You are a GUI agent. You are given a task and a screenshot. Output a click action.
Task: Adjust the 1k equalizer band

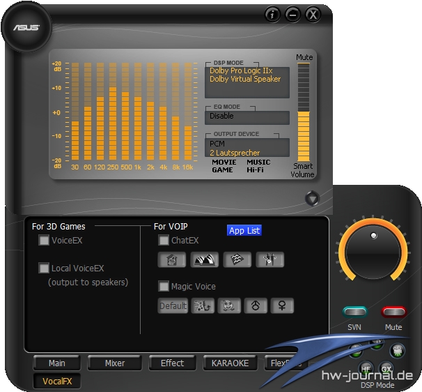[x=138, y=112]
